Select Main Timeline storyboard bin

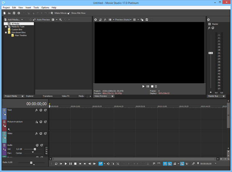tap(20, 35)
